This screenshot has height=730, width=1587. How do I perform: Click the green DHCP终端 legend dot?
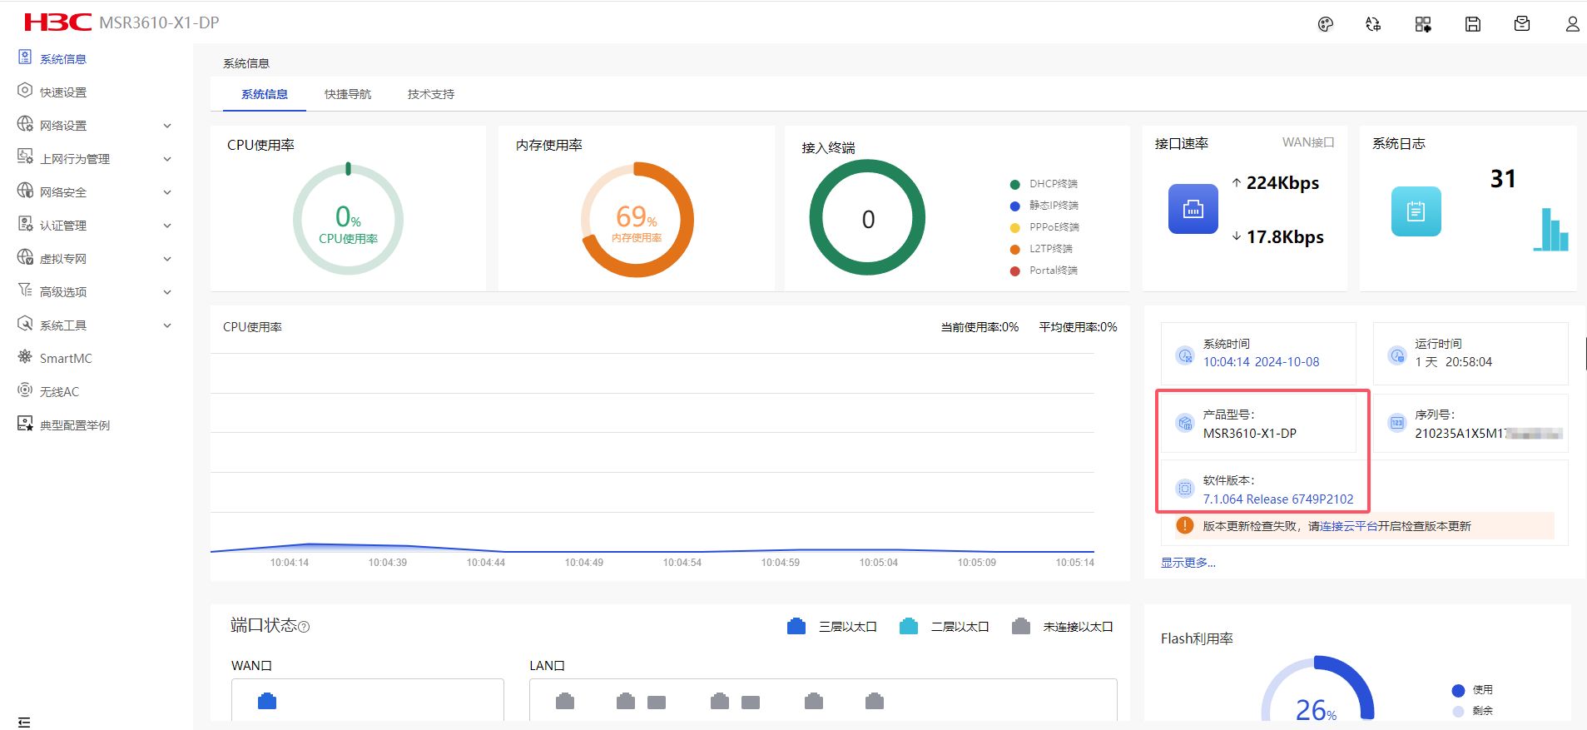pyautogui.click(x=1014, y=185)
